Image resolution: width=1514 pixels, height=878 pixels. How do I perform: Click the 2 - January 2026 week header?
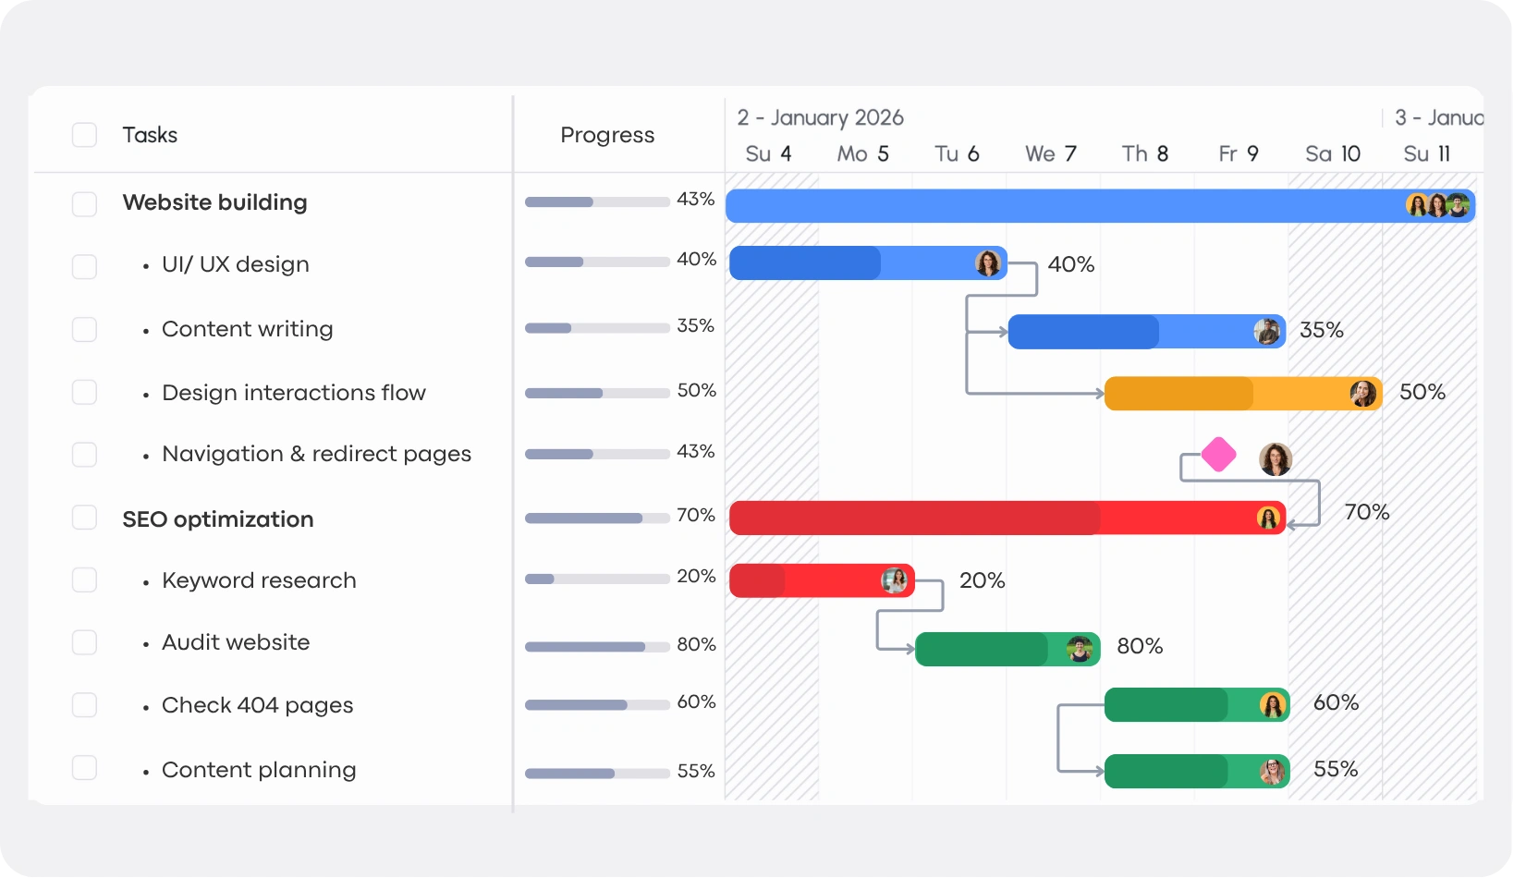tap(821, 117)
